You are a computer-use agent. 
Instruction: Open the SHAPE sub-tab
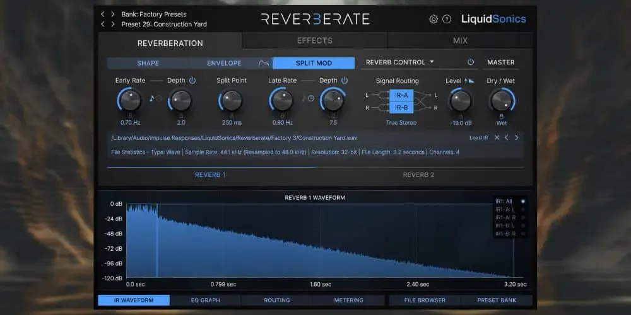pos(148,63)
